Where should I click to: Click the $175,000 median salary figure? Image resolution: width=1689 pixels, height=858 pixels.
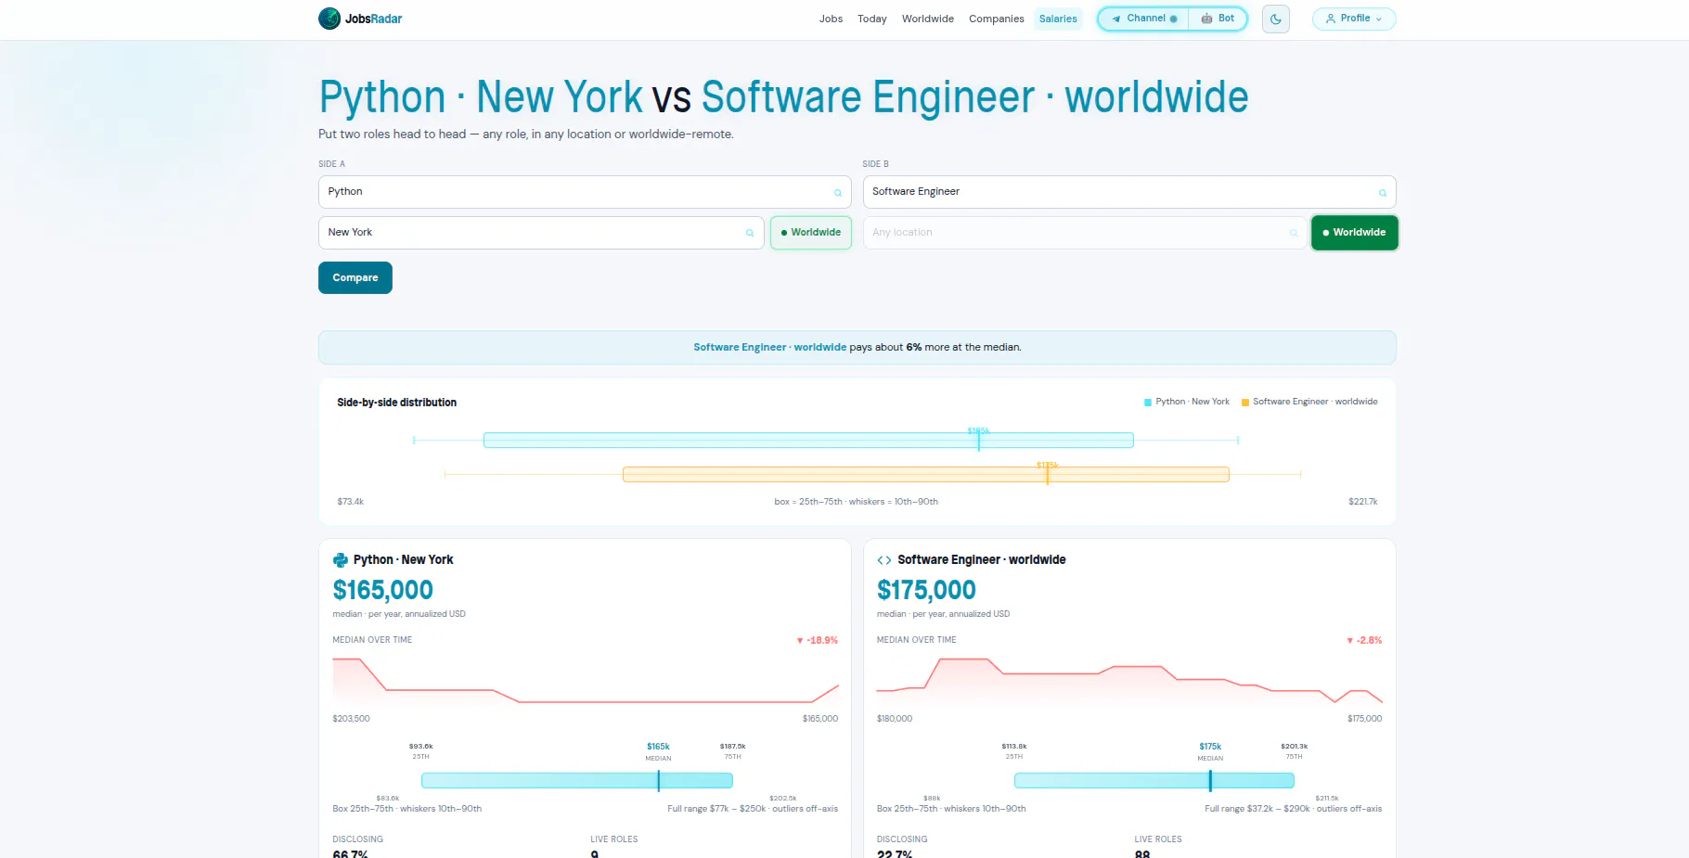(x=926, y=590)
